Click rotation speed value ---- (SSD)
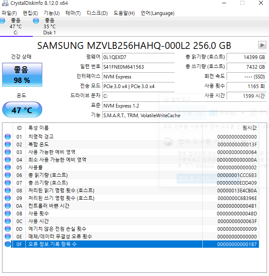Image resolution: width=269 pixels, height=276 pixels. (x=246, y=76)
